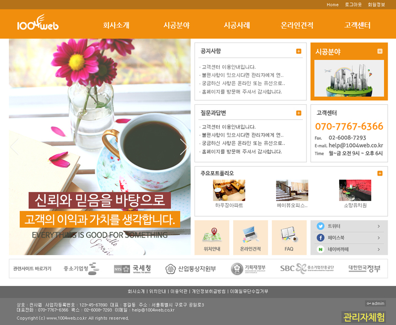Expand 주요포트폴리오 with its plus icon

coord(380,173)
